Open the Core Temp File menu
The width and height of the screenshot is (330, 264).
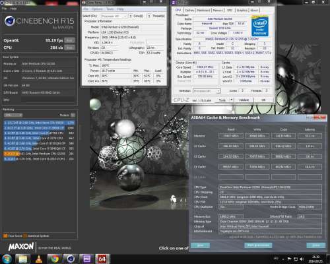point(86,9)
